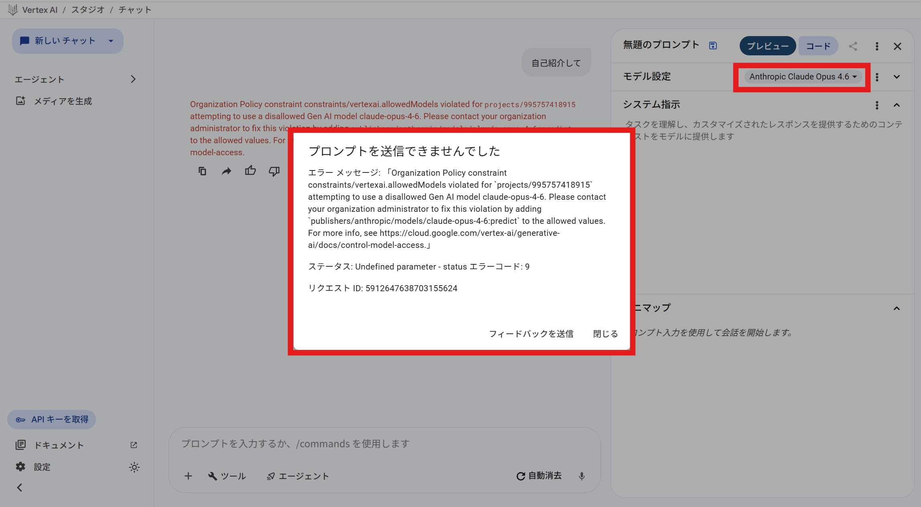Click inside the prompt input field
Screen dimensions: 921x507
[x=361, y=444]
